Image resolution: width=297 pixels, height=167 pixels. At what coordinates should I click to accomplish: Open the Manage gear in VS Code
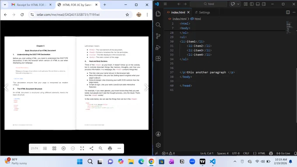click(x=158, y=145)
